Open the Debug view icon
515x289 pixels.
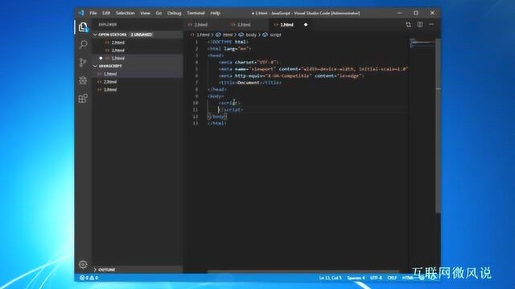[x=83, y=80]
